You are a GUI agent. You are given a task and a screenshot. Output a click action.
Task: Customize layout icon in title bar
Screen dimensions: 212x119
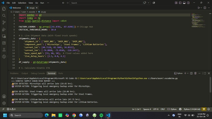pos(176,3)
